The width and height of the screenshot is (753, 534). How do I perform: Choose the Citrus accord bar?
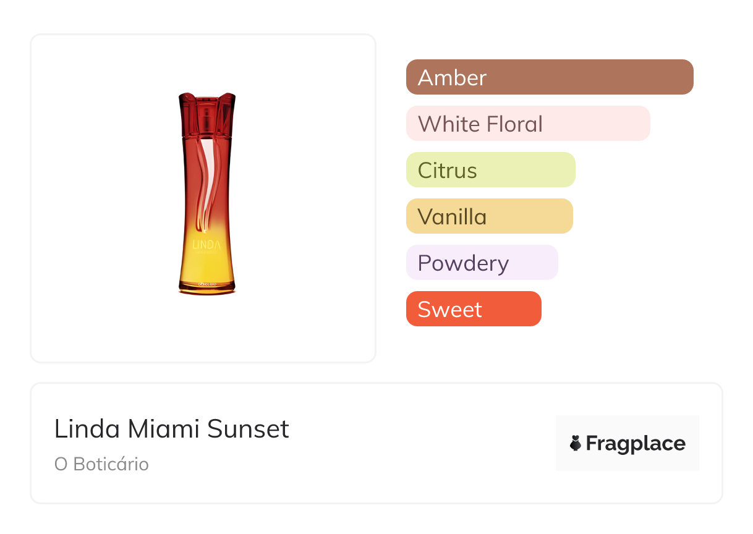click(490, 170)
